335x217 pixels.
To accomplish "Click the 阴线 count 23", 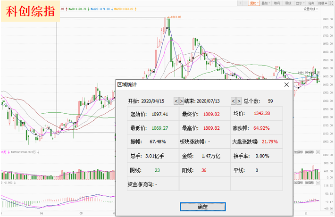I will [x=157, y=170].
